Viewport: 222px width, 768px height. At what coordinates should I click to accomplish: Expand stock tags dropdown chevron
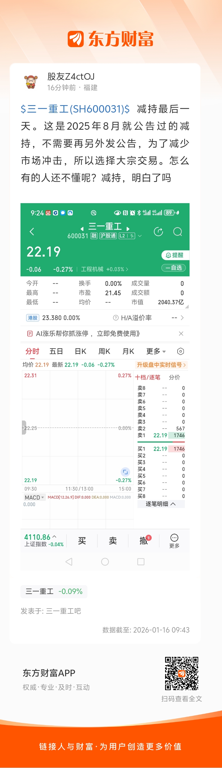(x=140, y=236)
